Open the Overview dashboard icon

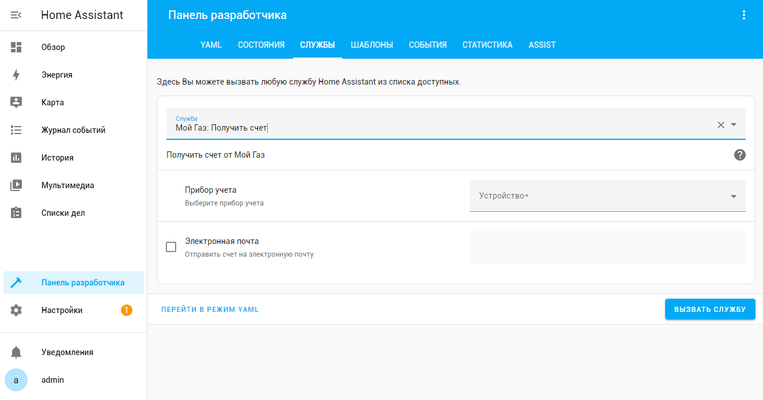point(16,47)
